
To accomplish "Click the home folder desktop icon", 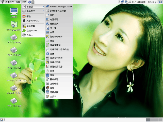I will tap(14, 25).
